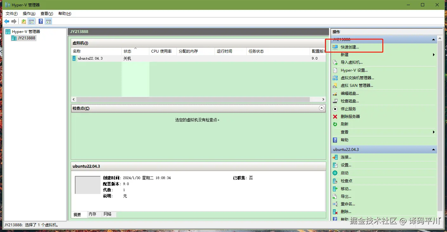This screenshot has height=232, width=447.
Task: Click the Back arrow in the toolbar
Action: (6, 21)
